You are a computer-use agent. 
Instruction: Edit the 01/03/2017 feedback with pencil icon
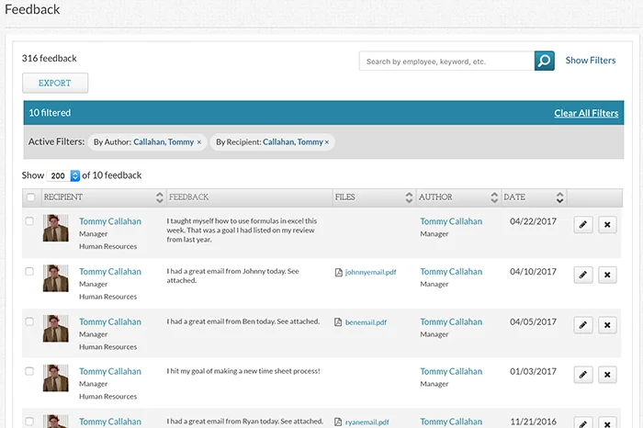click(x=582, y=375)
